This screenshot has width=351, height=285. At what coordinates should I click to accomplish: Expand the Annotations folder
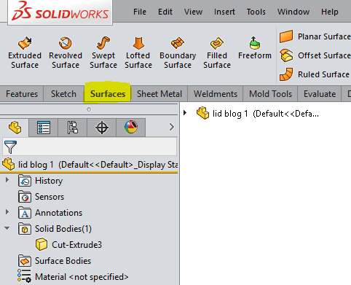pos(7,212)
